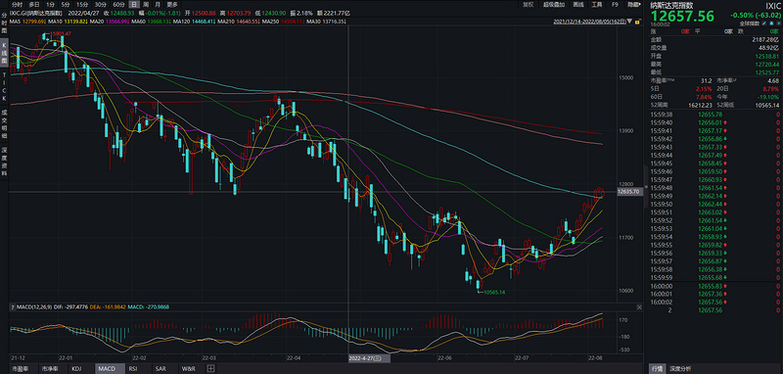Open the 工具 tools menu

(x=597, y=5)
